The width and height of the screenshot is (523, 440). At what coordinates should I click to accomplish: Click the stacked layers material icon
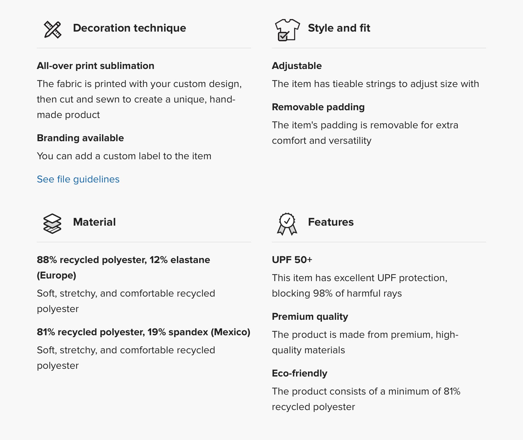(x=52, y=223)
